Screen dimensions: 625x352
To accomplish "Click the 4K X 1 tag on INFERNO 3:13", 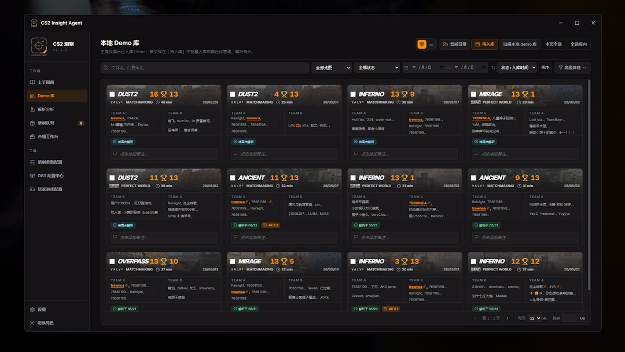I will pyautogui.click(x=391, y=309).
